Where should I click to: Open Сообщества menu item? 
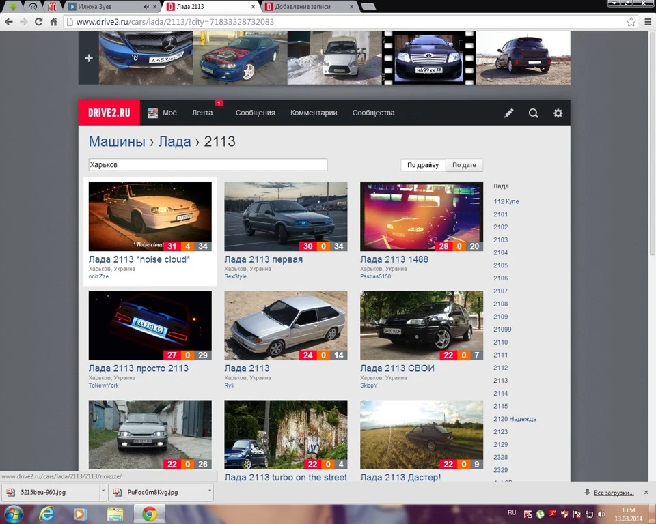tap(374, 113)
